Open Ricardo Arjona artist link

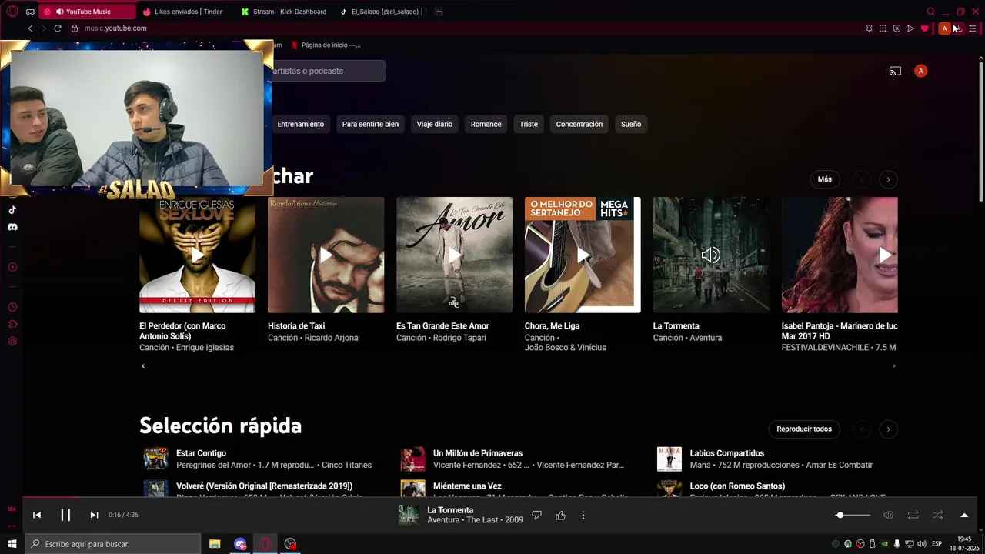(x=331, y=338)
